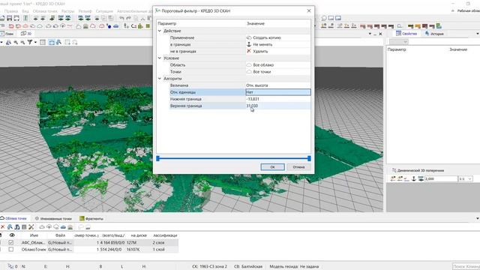Click the right blue range slider handle

pyautogui.click(x=309, y=158)
